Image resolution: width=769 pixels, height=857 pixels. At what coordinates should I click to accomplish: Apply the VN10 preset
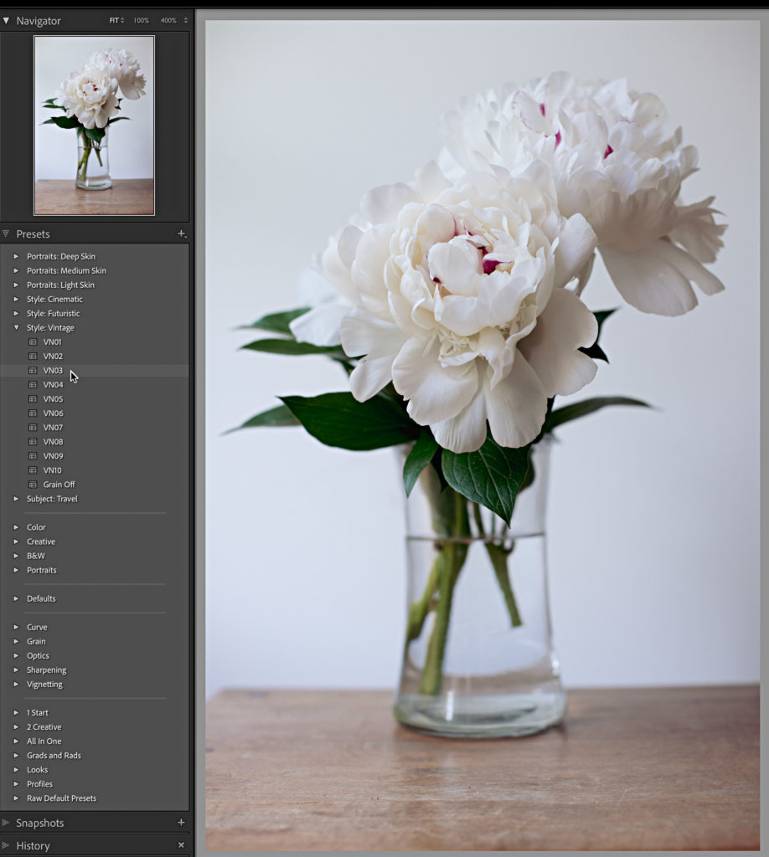53,470
